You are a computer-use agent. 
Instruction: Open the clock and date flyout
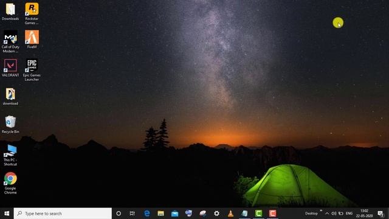365,214
